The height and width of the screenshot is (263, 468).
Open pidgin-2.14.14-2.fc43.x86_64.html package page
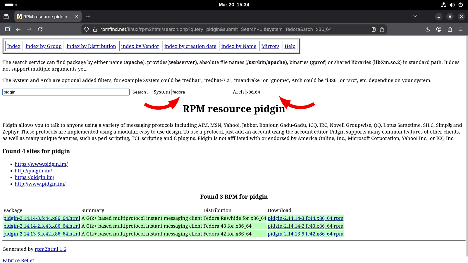42,226
